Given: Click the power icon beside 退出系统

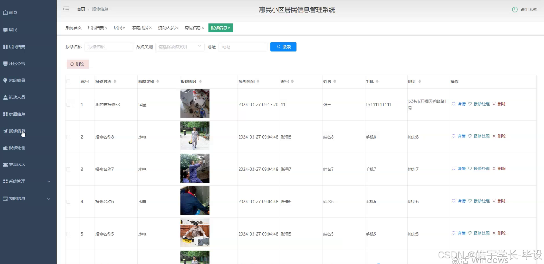Looking at the screenshot, I should click(x=515, y=10).
